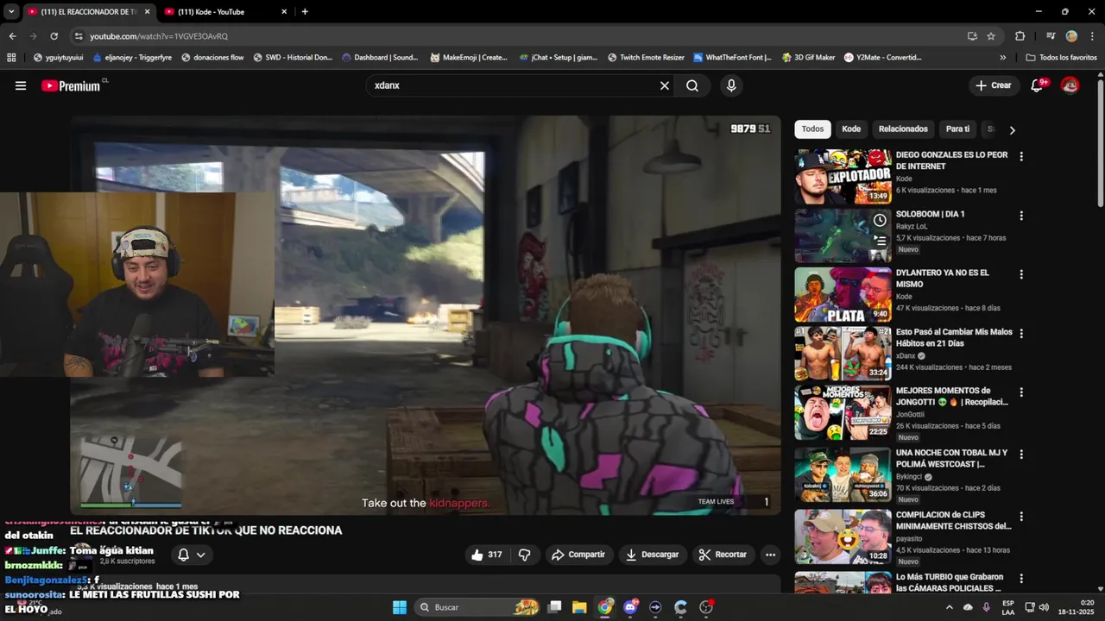Open the Todos los favoritos folder
This screenshot has height=621, width=1105.
click(1061, 58)
